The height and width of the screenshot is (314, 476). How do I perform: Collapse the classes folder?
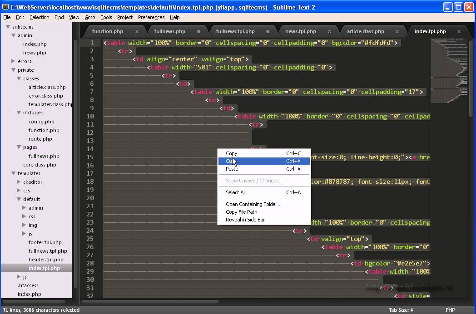[x=19, y=78]
